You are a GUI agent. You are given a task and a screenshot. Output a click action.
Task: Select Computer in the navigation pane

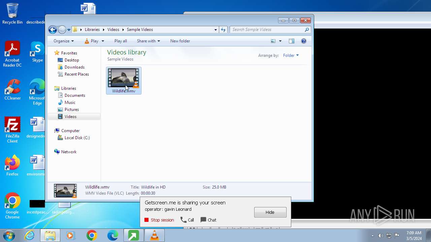(x=70, y=131)
